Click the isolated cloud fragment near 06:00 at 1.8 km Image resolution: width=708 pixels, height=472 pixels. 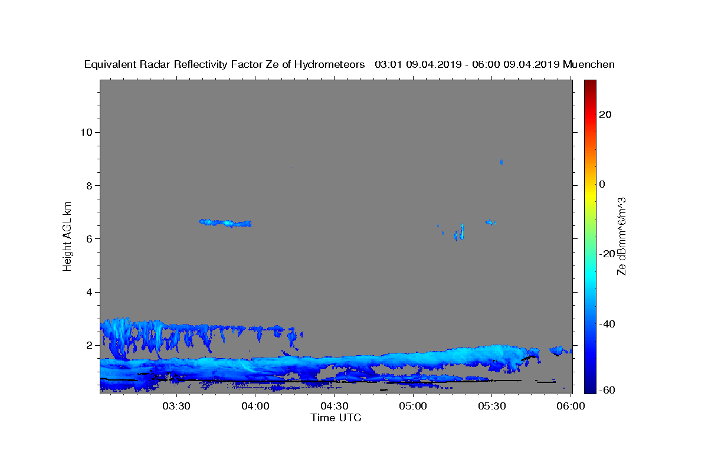point(560,350)
